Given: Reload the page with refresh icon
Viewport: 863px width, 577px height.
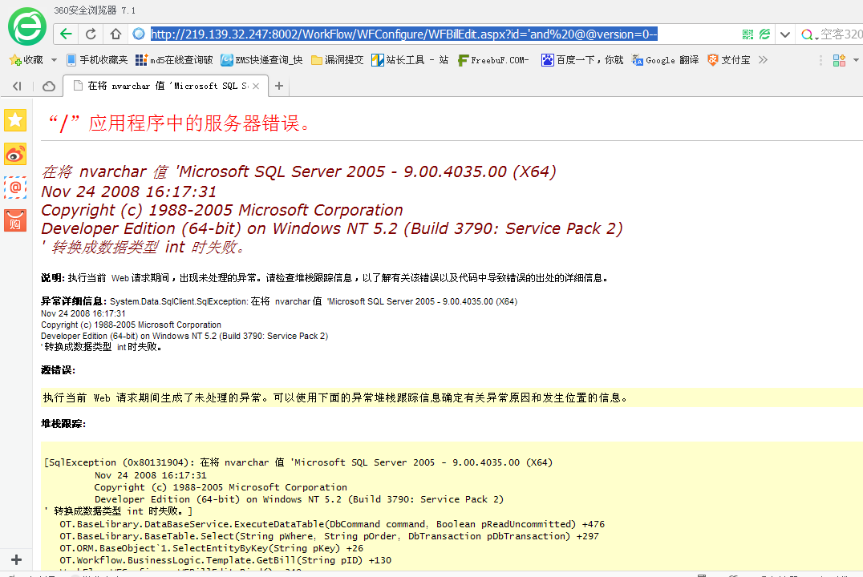Looking at the screenshot, I should (91, 34).
